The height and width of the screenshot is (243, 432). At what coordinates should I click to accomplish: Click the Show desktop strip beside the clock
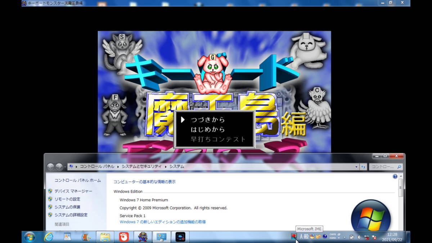[x=408, y=237]
